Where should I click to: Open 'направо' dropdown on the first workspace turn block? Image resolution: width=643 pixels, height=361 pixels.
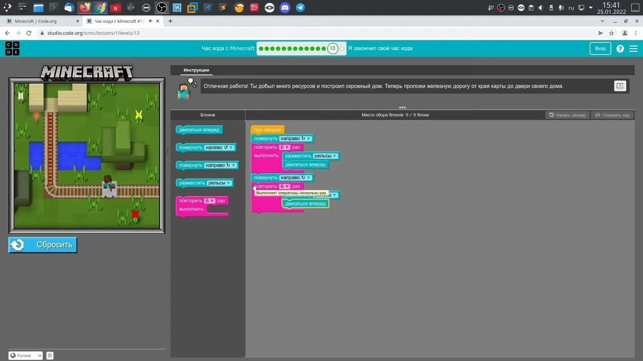[296, 139]
